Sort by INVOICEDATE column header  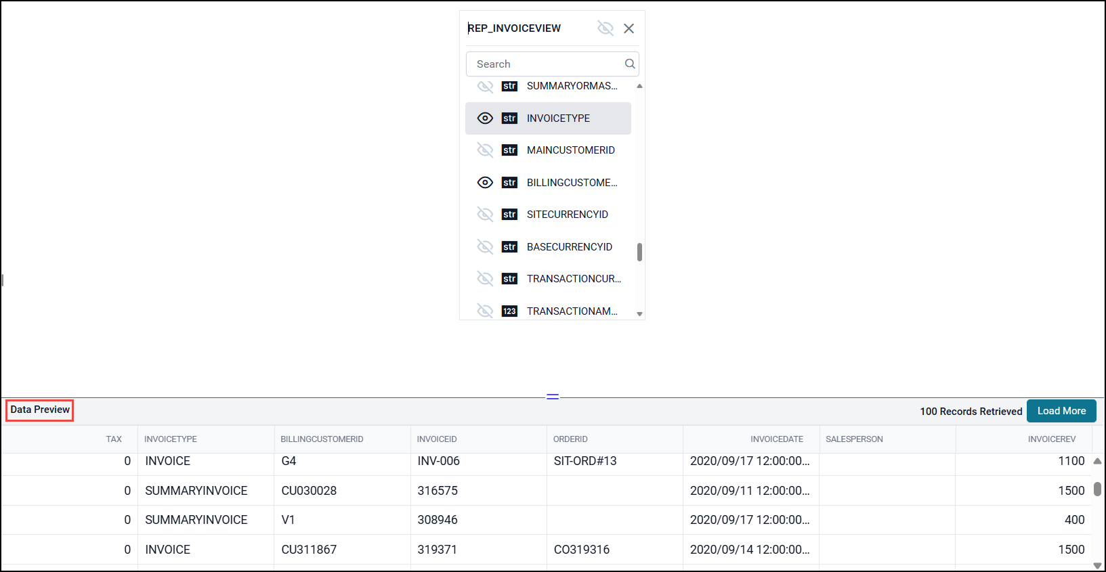click(x=776, y=439)
